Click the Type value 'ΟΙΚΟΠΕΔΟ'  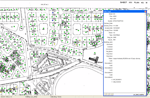click(x=116, y=35)
